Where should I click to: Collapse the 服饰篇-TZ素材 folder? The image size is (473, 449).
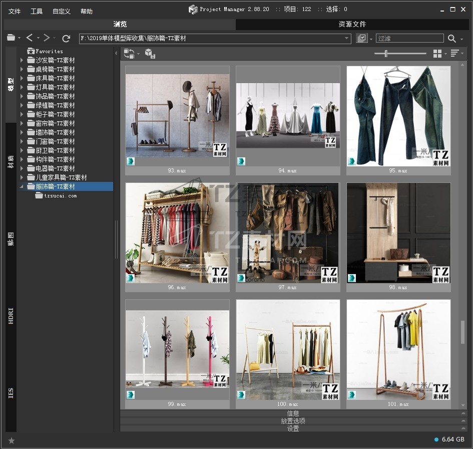tap(22, 186)
